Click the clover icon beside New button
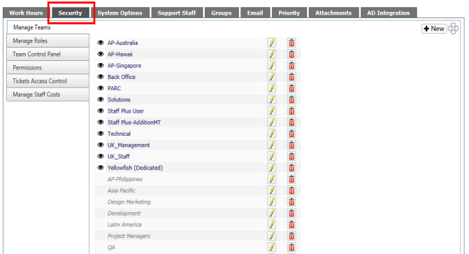The width and height of the screenshot is (469, 254). coord(453,29)
